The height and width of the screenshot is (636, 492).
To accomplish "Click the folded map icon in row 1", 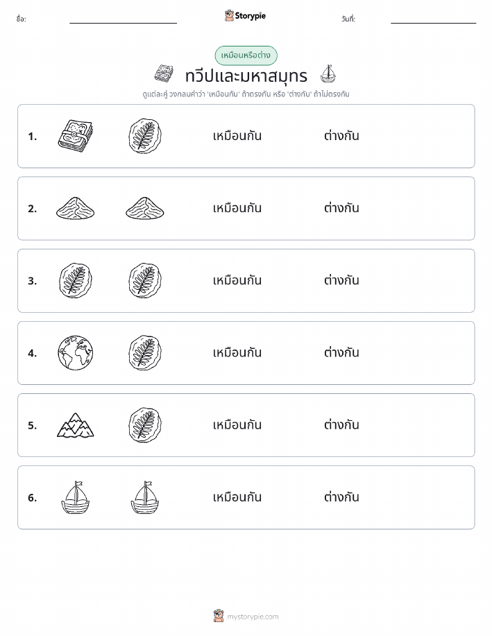I will 76,136.
